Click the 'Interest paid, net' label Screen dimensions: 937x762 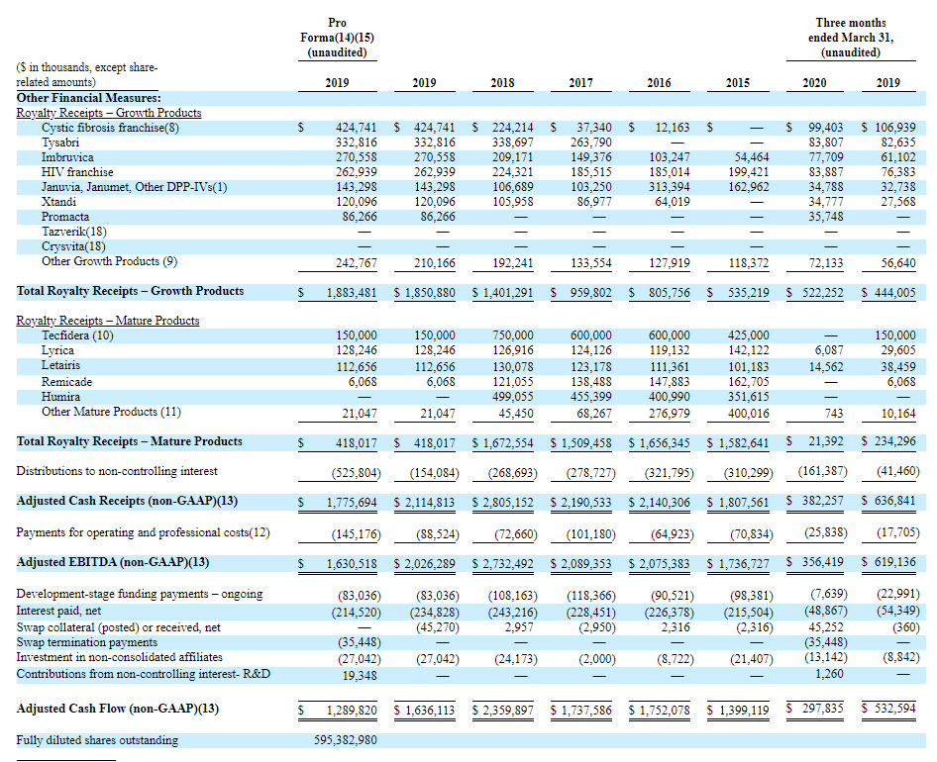58,611
